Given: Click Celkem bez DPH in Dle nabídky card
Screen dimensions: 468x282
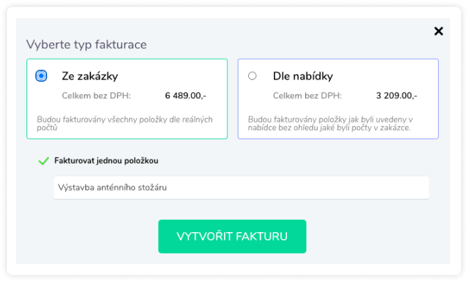Looking at the screenshot, I should point(309,96).
